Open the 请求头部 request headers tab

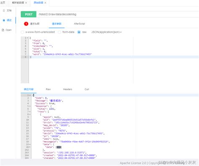coord(35,24)
